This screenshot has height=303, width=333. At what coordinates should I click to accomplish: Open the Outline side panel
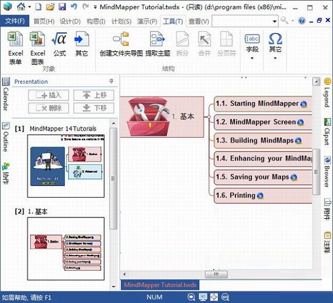[x=5, y=137]
